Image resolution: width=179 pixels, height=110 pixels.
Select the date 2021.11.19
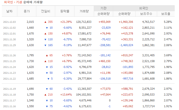coord(9,89)
